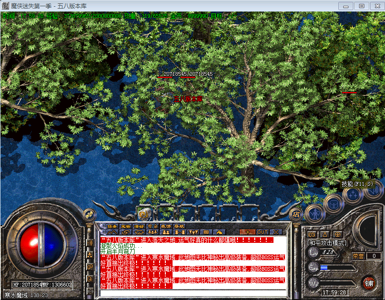
Task: Open the 任务 quest tab
Action: (x=112, y=226)
